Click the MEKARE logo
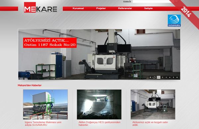Screen dimensions: 199x129 click(x=40, y=7)
